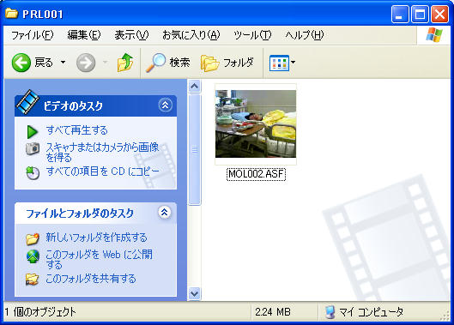Click the green play icon for すべて再生する
This screenshot has width=454, height=325.
32,132
